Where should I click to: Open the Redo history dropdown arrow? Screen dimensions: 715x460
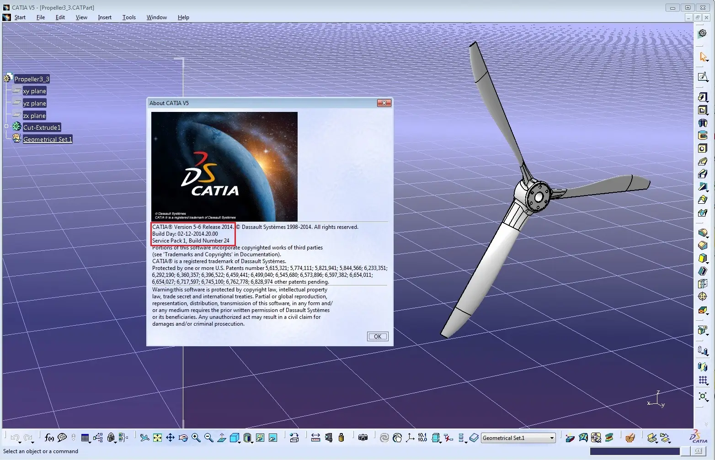(x=33, y=442)
